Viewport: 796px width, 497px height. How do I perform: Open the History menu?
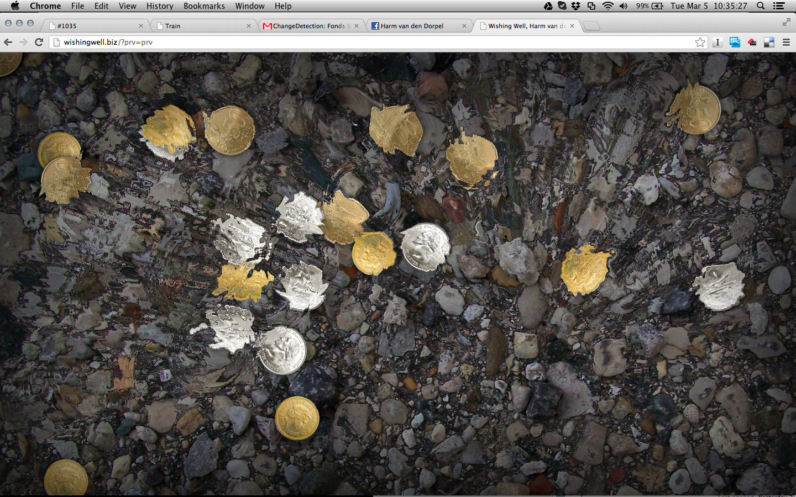coord(160,6)
